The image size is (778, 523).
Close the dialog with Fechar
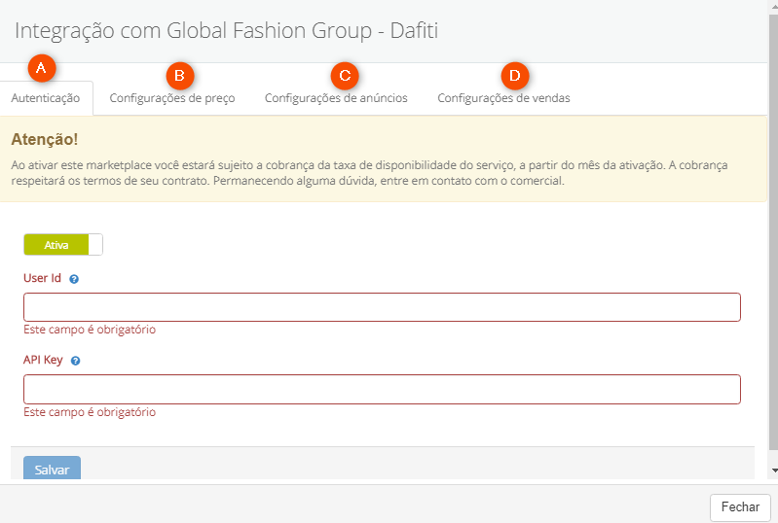coord(740,507)
